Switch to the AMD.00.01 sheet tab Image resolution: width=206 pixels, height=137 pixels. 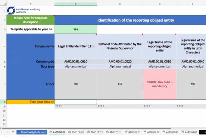57,132
